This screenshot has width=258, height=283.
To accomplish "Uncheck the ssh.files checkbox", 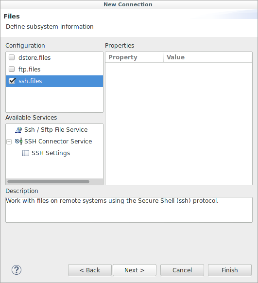I will (12, 81).
